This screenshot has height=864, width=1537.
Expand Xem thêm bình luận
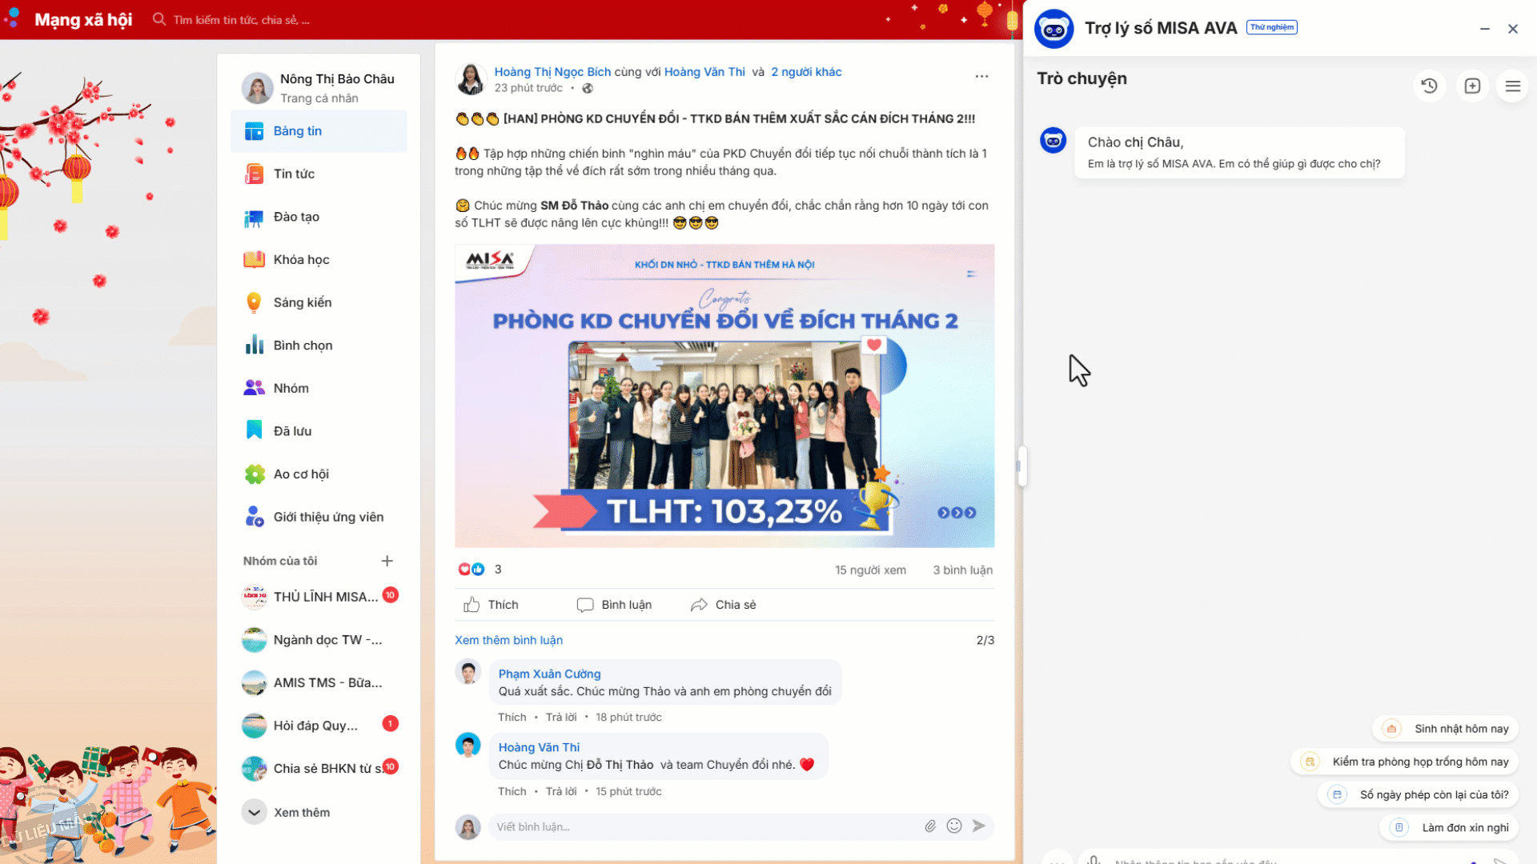click(508, 640)
